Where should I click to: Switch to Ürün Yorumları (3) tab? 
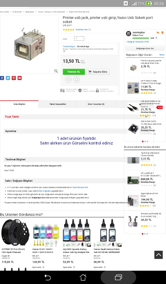pos(96,104)
